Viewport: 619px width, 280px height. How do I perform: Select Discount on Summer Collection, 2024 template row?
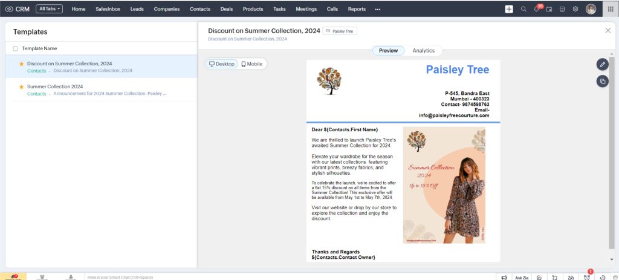(102, 67)
